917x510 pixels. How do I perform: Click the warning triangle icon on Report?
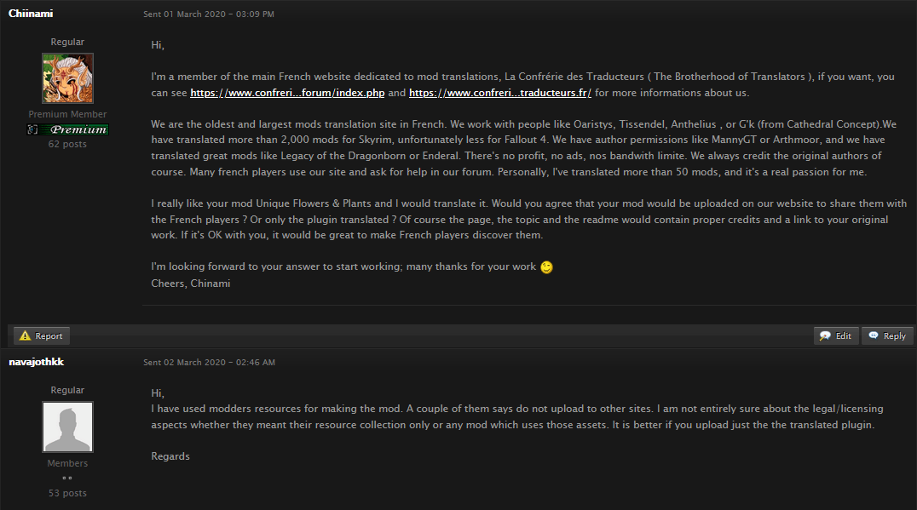coord(25,336)
